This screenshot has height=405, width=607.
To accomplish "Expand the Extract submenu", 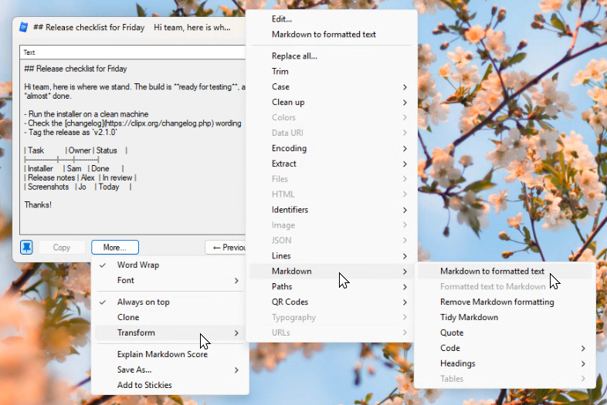I will click(331, 164).
